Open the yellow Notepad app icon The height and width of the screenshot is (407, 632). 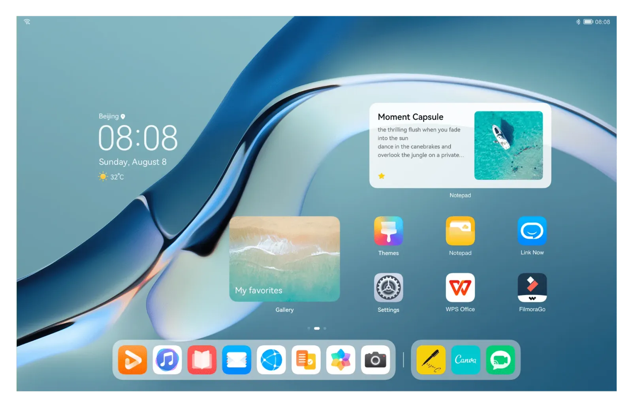(x=460, y=231)
